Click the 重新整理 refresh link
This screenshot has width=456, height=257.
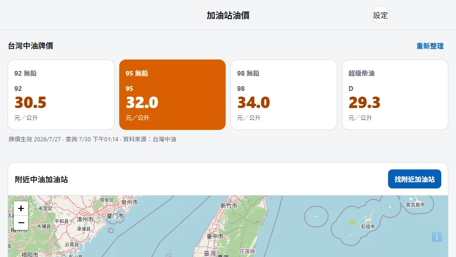[x=430, y=46]
